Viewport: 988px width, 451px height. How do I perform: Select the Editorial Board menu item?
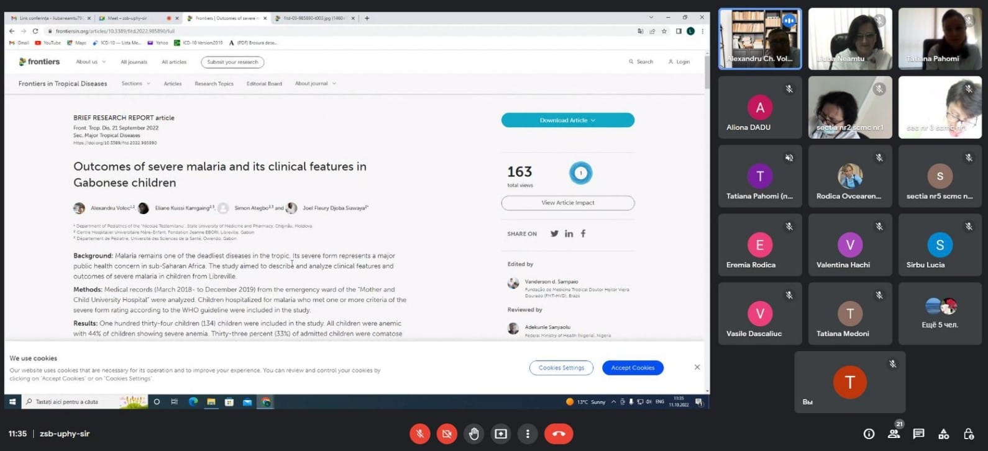point(264,84)
